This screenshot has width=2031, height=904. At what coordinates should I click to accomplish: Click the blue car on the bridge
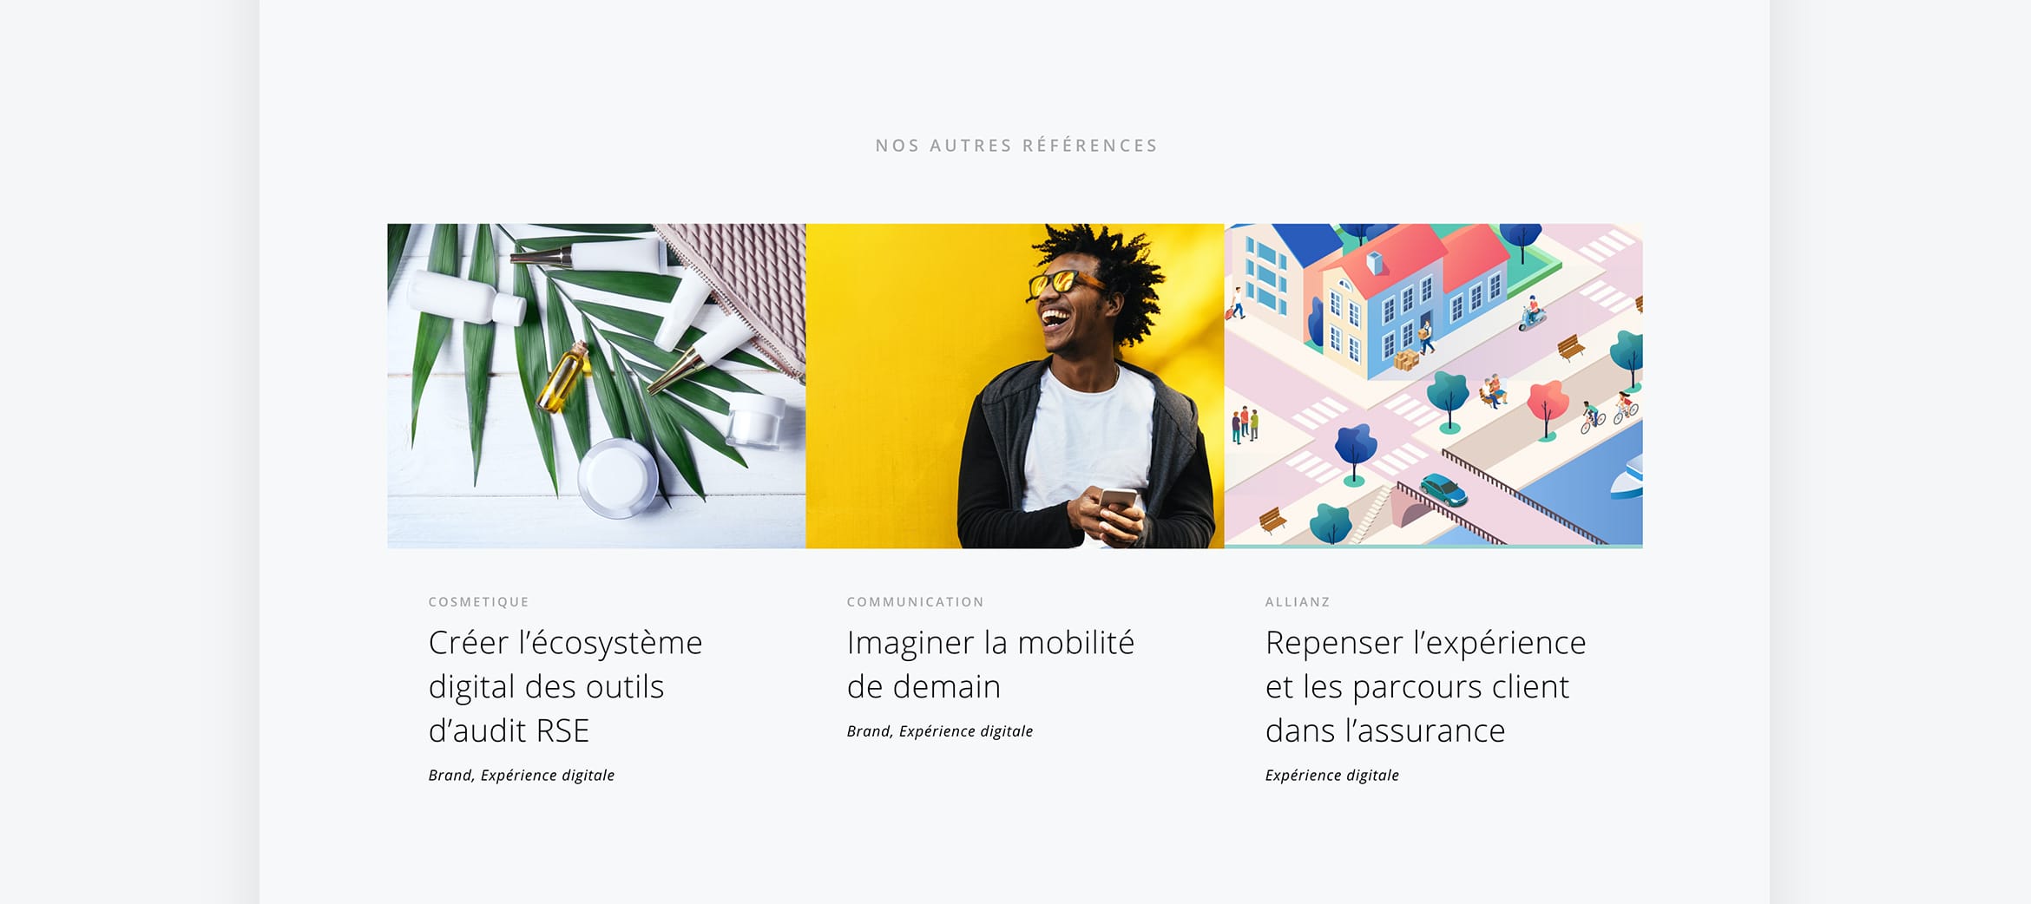[x=1443, y=489]
